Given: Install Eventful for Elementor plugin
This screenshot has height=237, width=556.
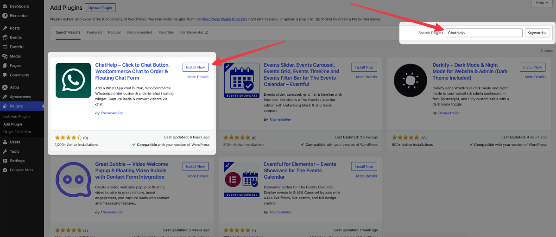Looking at the screenshot, I should pyautogui.click(x=364, y=167).
